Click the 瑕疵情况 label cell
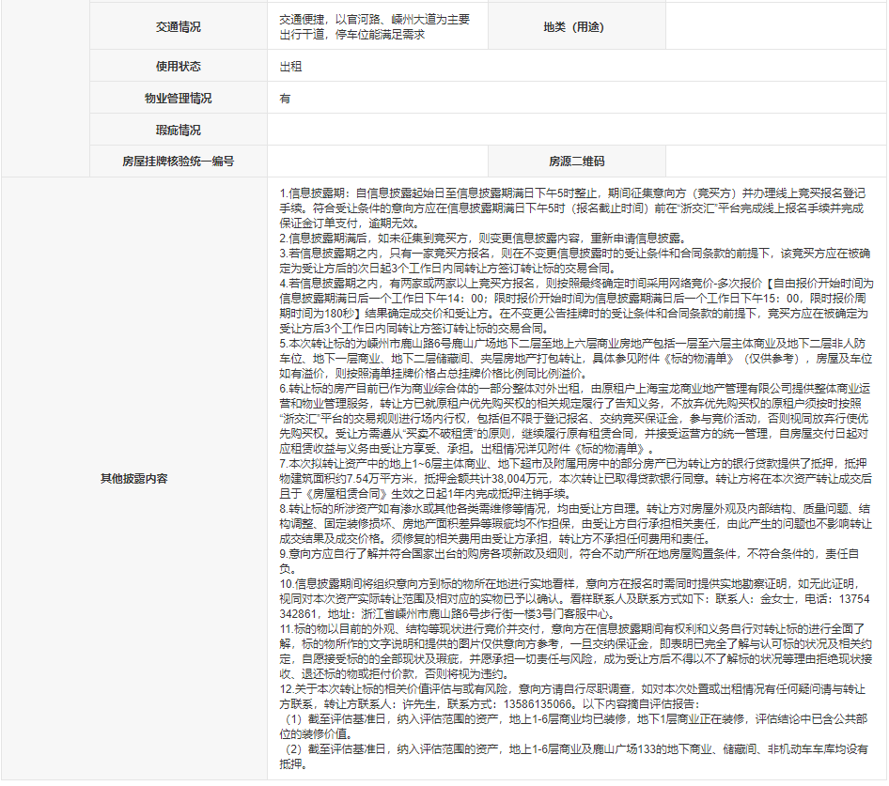 tap(178, 131)
